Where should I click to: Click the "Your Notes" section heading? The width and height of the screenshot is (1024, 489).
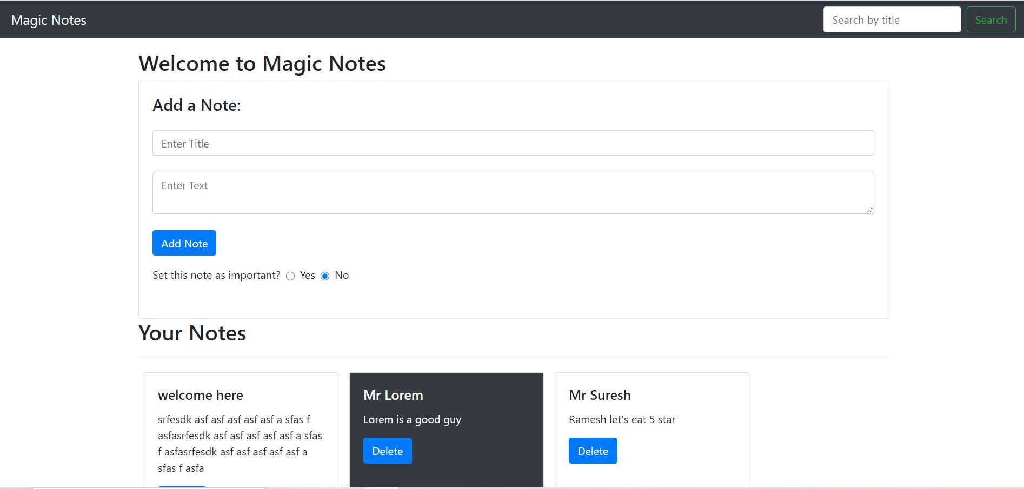(x=192, y=333)
